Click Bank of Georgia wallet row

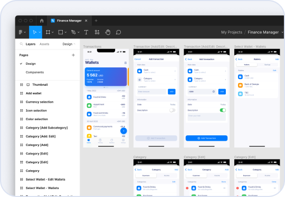257,85
